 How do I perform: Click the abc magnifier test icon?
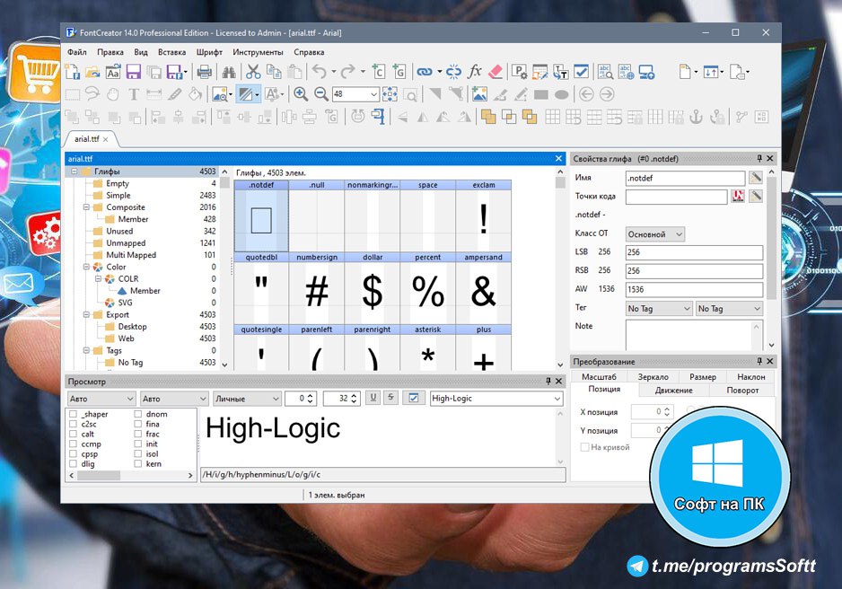[x=606, y=72]
